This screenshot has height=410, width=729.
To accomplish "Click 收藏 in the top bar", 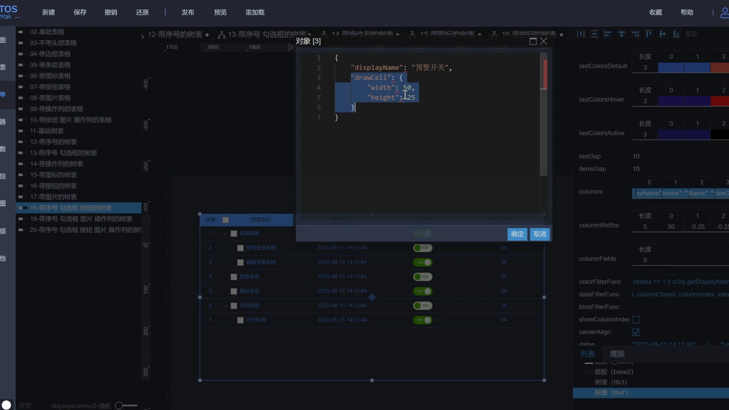I will [x=656, y=13].
